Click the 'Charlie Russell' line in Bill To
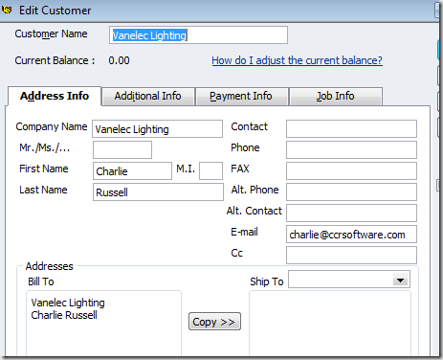 pos(64,315)
